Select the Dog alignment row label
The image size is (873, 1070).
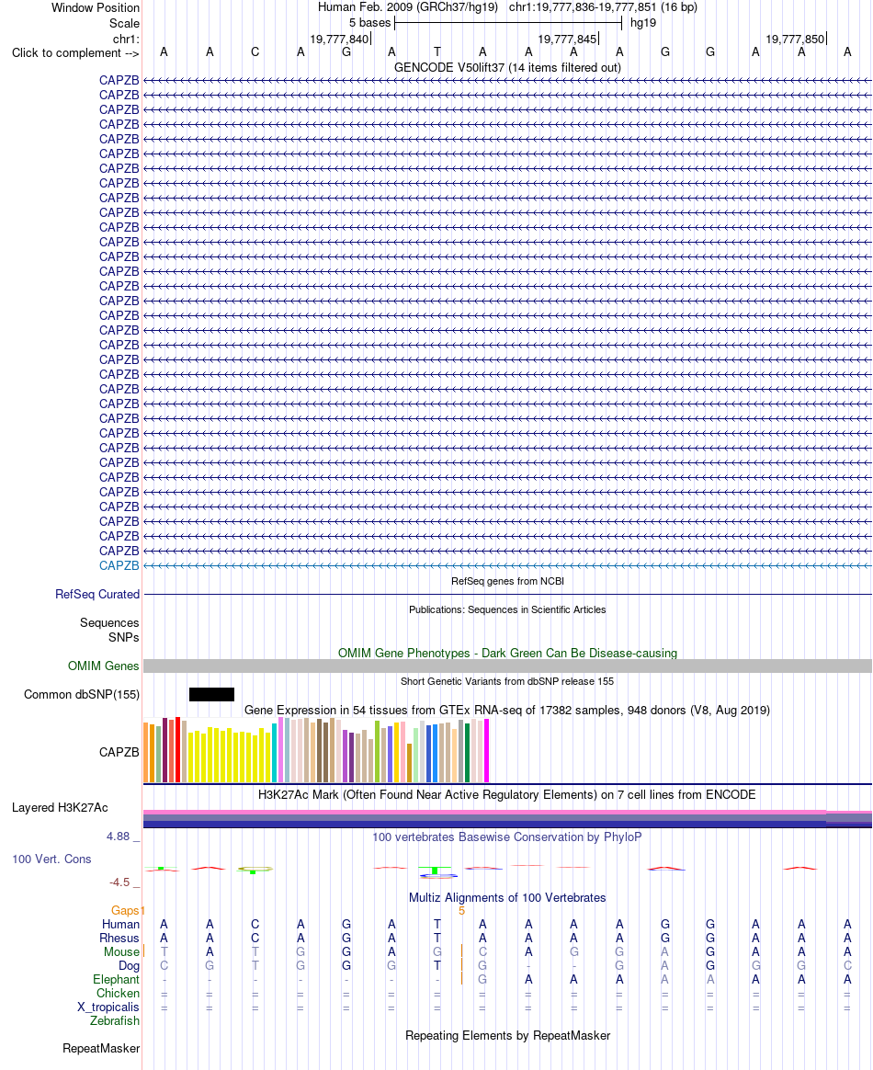point(129,965)
